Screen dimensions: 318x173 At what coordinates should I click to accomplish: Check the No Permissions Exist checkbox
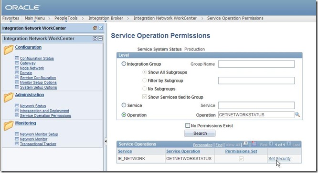(188, 125)
